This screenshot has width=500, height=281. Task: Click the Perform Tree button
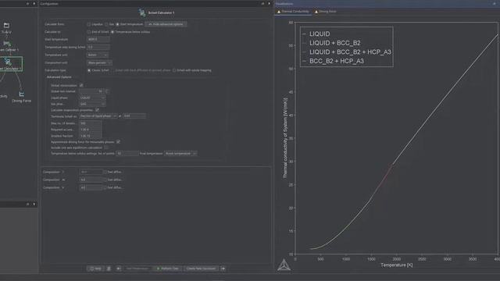coord(167,269)
